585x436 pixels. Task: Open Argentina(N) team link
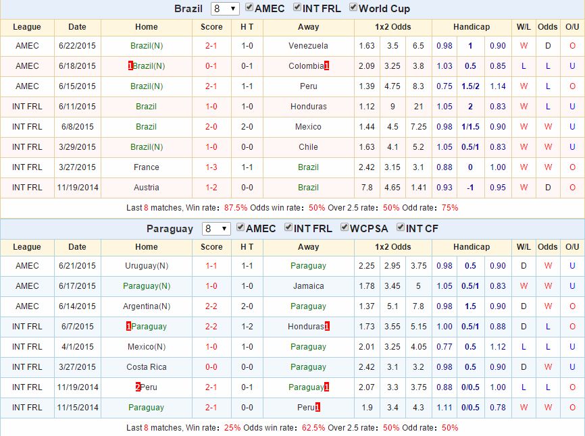(147, 306)
